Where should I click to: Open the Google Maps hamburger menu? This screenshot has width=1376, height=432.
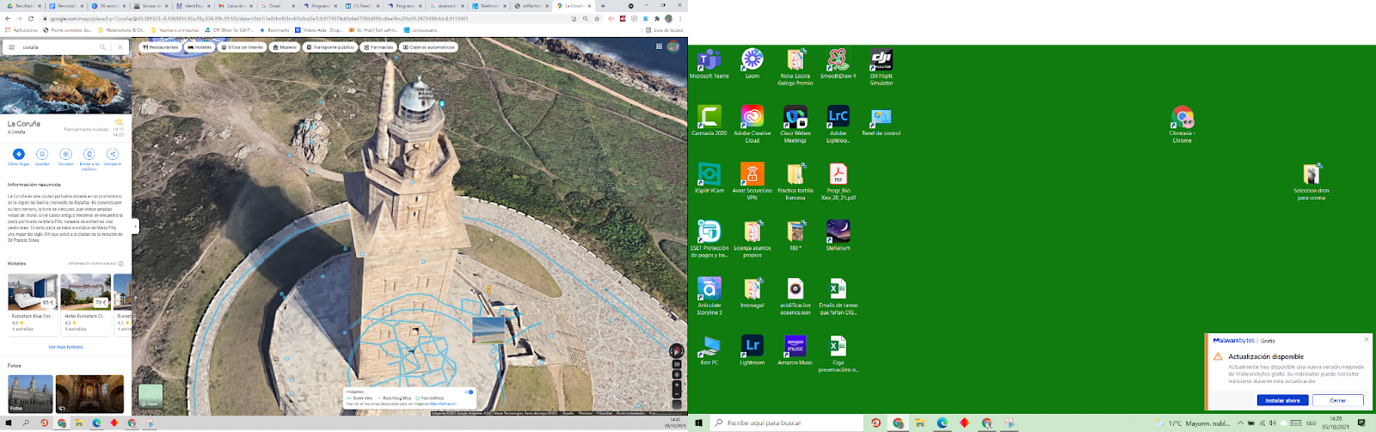coord(11,47)
